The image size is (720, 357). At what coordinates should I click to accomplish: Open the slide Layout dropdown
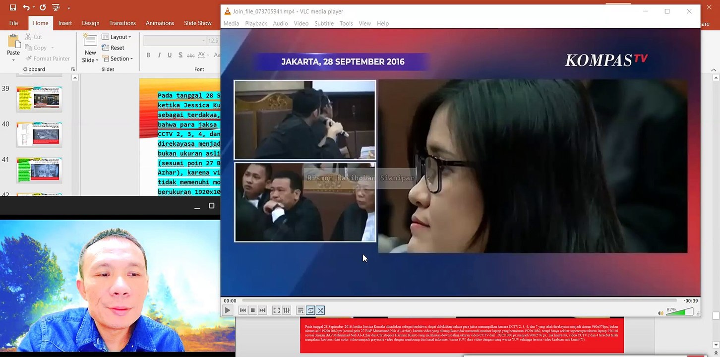pyautogui.click(x=117, y=37)
